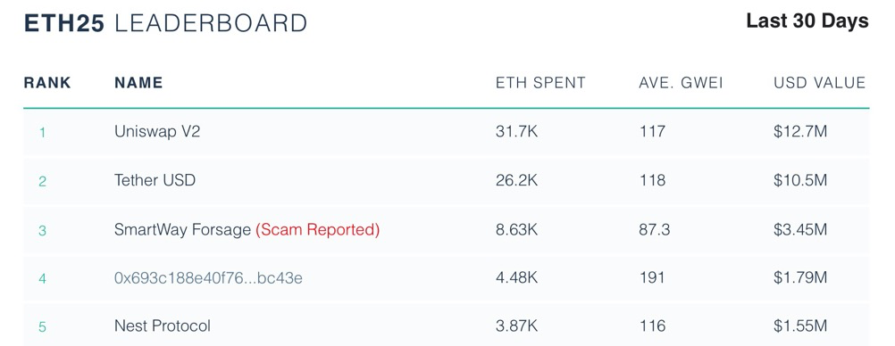Screen dimensions: 895x346
Task: Open the Uniswap V2 entry
Action: click(x=157, y=132)
